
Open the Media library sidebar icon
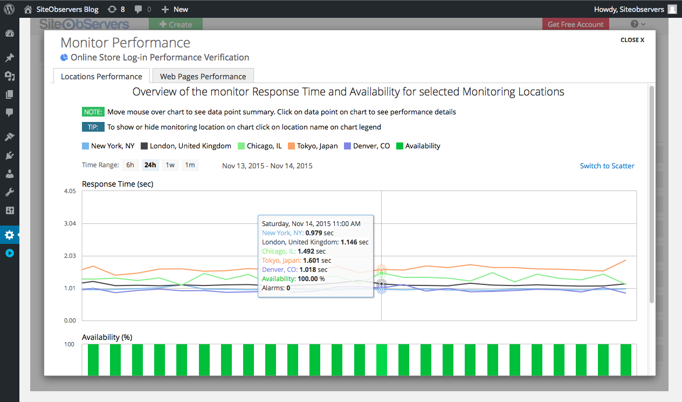[9, 76]
